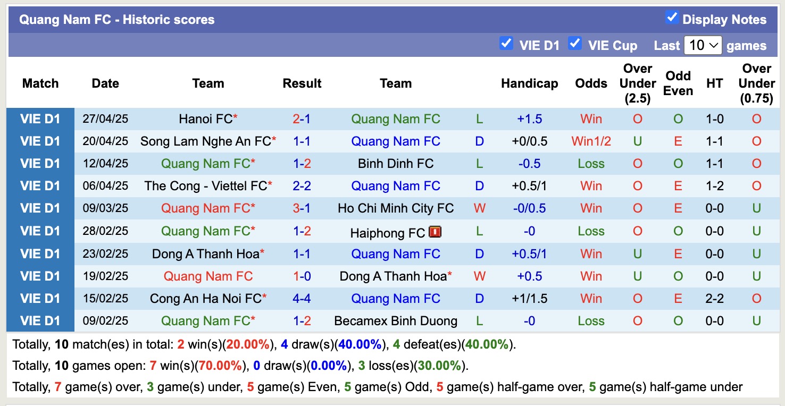Click the relegation icon beside Haiphong FC
The width and height of the screenshot is (785, 406).
pyautogui.click(x=435, y=231)
